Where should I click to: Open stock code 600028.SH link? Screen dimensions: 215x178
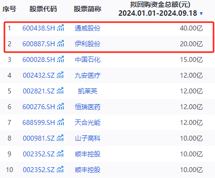(39, 59)
